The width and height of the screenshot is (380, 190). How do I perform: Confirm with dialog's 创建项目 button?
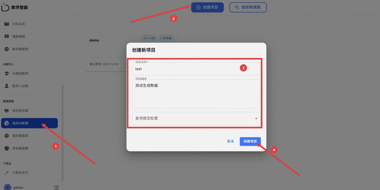[x=250, y=141]
